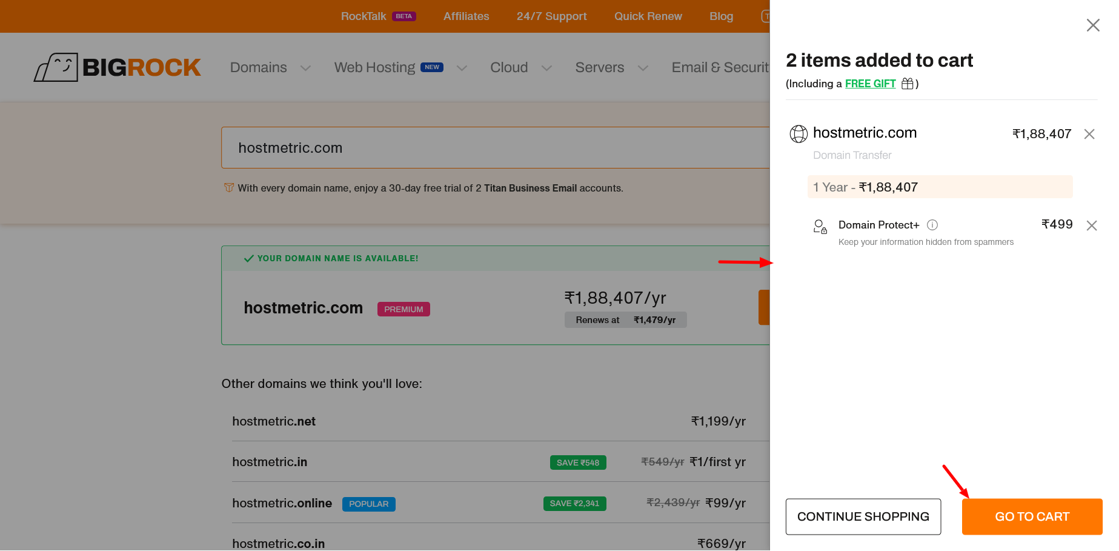Click the Domain Transfer label in cart
The height and width of the screenshot is (551, 1119).
[x=852, y=155]
